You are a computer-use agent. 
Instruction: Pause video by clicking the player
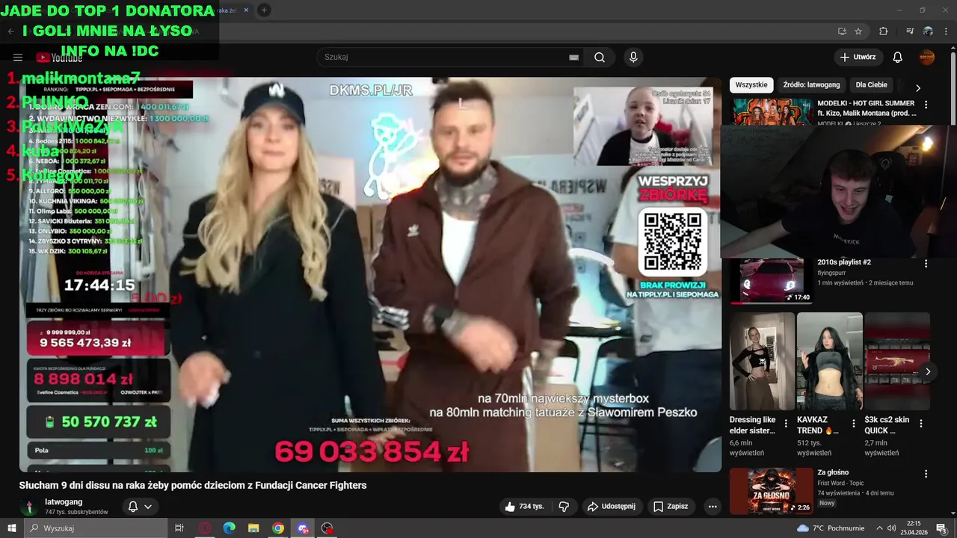tap(370, 274)
